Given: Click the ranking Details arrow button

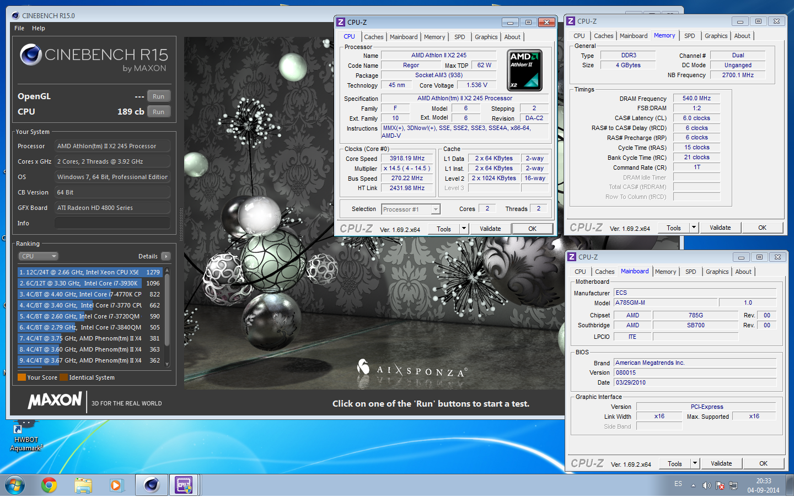Looking at the screenshot, I should [x=166, y=256].
